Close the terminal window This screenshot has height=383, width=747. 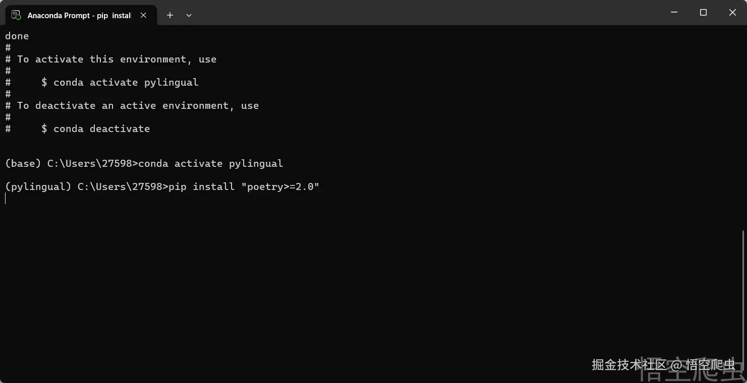pos(732,12)
